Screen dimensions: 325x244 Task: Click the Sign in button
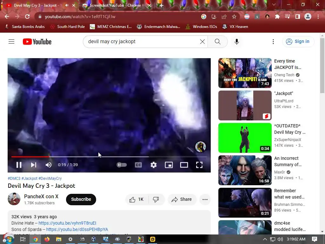[x=298, y=42]
